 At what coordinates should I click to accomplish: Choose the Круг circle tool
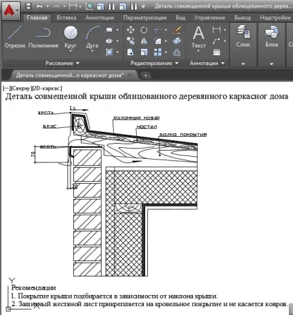[70, 37]
